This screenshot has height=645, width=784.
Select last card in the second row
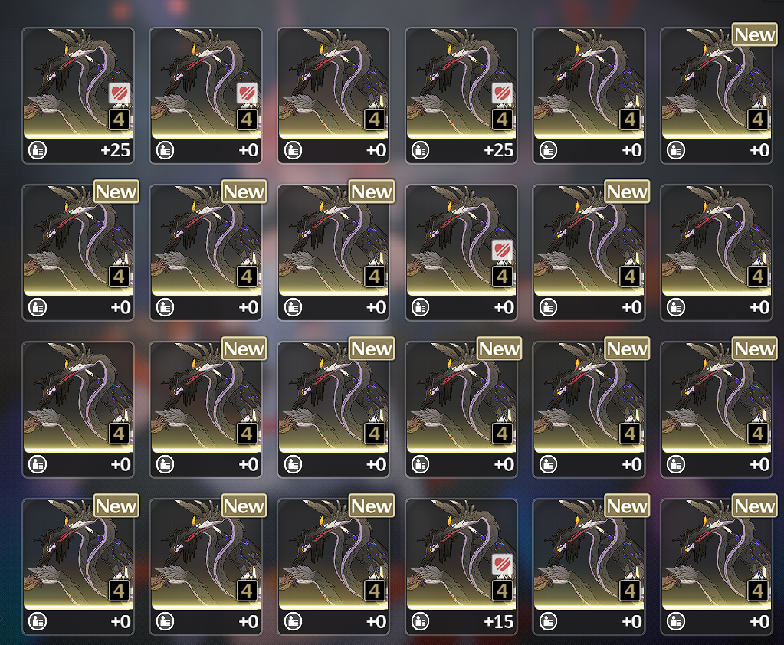(x=717, y=252)
